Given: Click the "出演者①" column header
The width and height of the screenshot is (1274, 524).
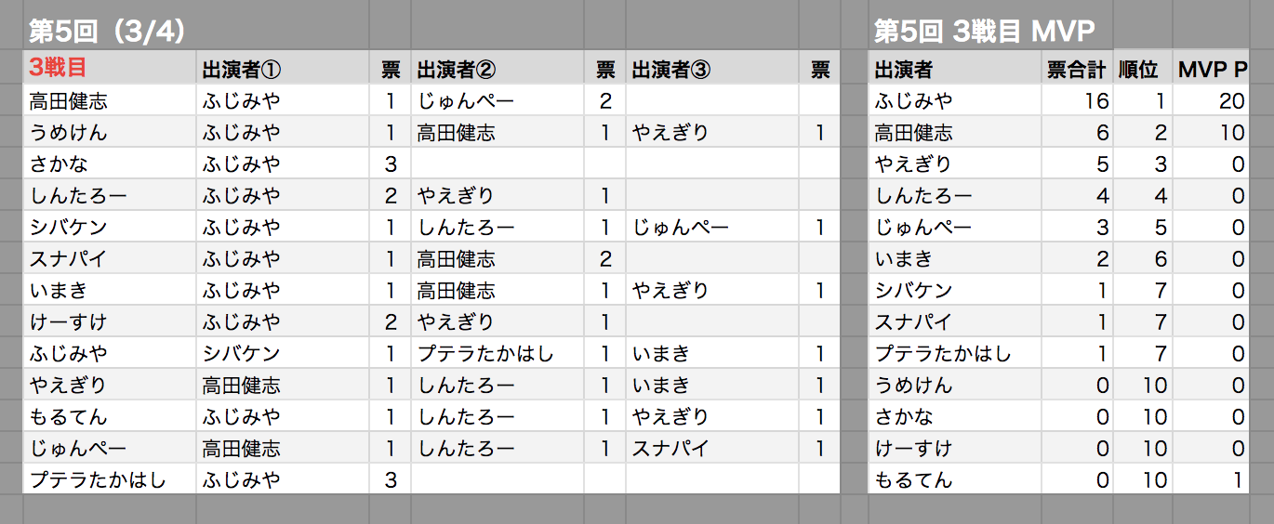Looking at the screenshot, I should tap(282, 69).
